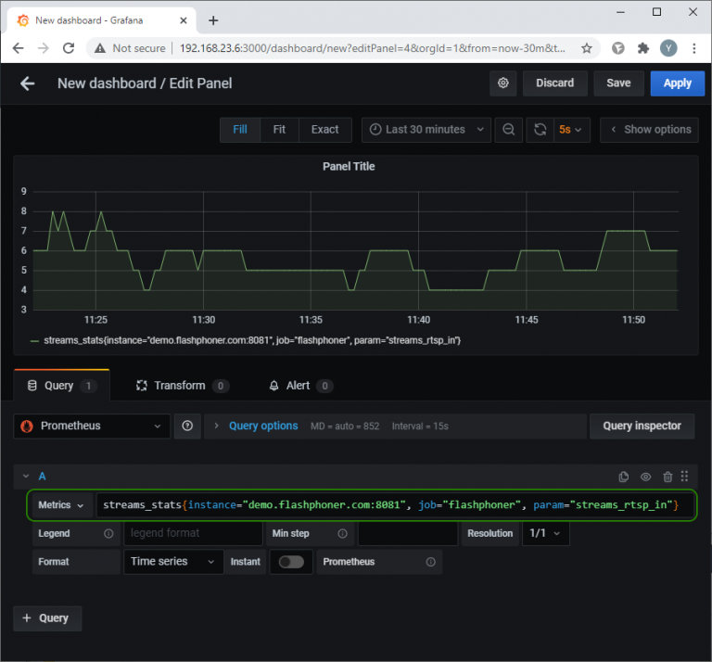Delete query A using the trash icon
712x662 pixels.
click(667, 477)
